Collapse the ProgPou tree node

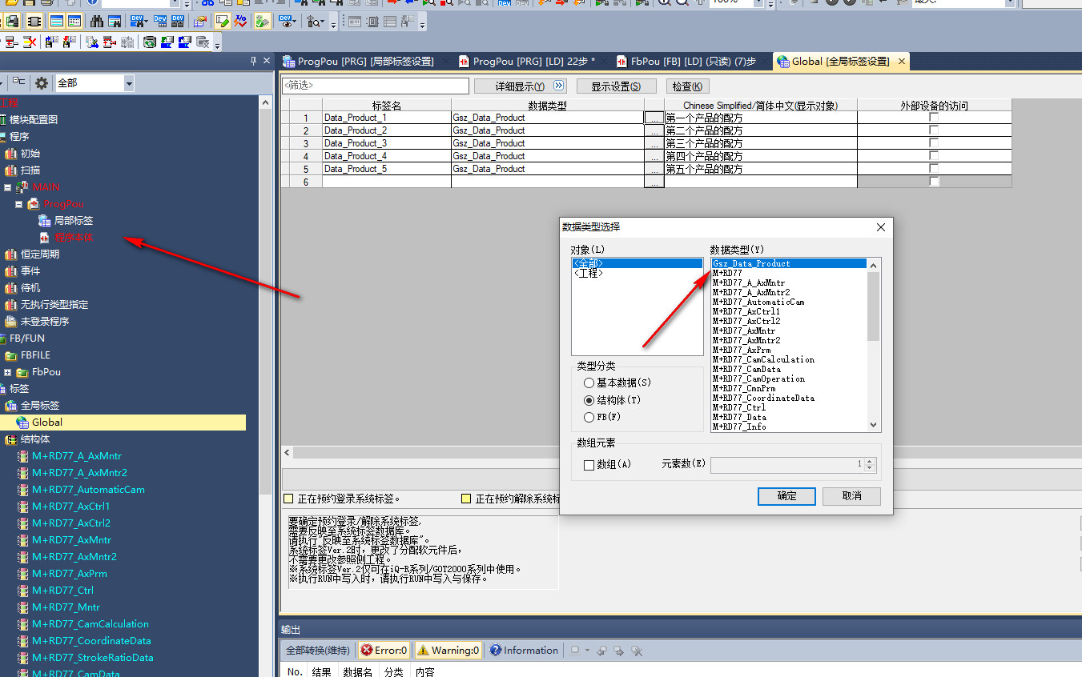(19, 204)
